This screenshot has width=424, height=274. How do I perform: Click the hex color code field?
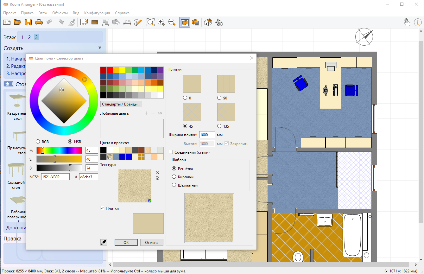[88, 177]
